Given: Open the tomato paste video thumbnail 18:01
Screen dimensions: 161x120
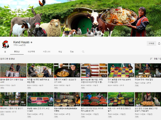Looking at the screenshot, I should click(94, 99).
